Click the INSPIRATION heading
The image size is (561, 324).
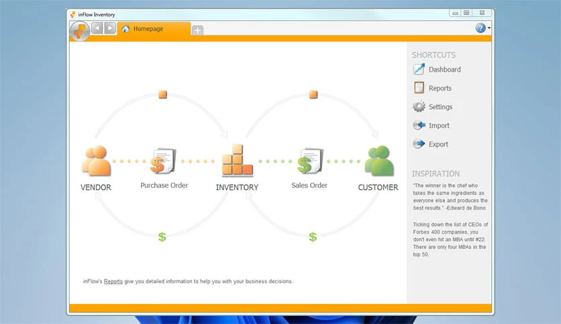[436, 174]
